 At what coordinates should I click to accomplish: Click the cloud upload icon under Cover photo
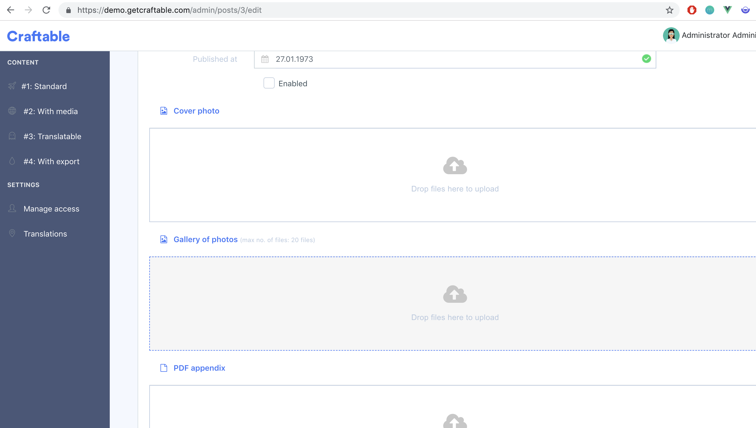pos(455,166)
